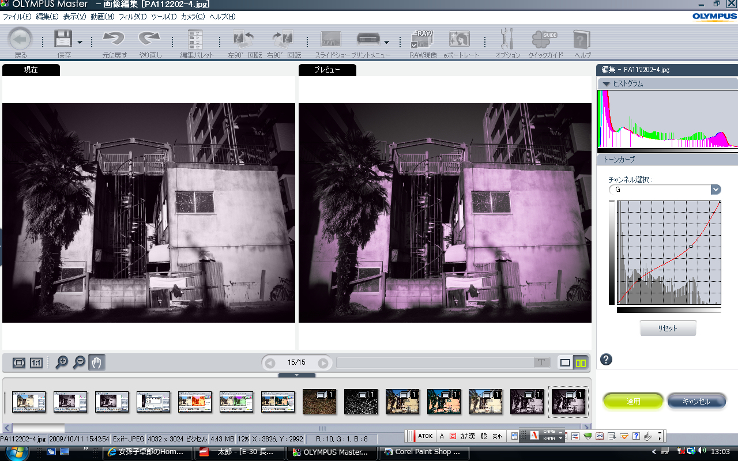Collapse the thumbnail strip with down arrow
Screen dimensions: 738x461
click(x=297, y=375)
